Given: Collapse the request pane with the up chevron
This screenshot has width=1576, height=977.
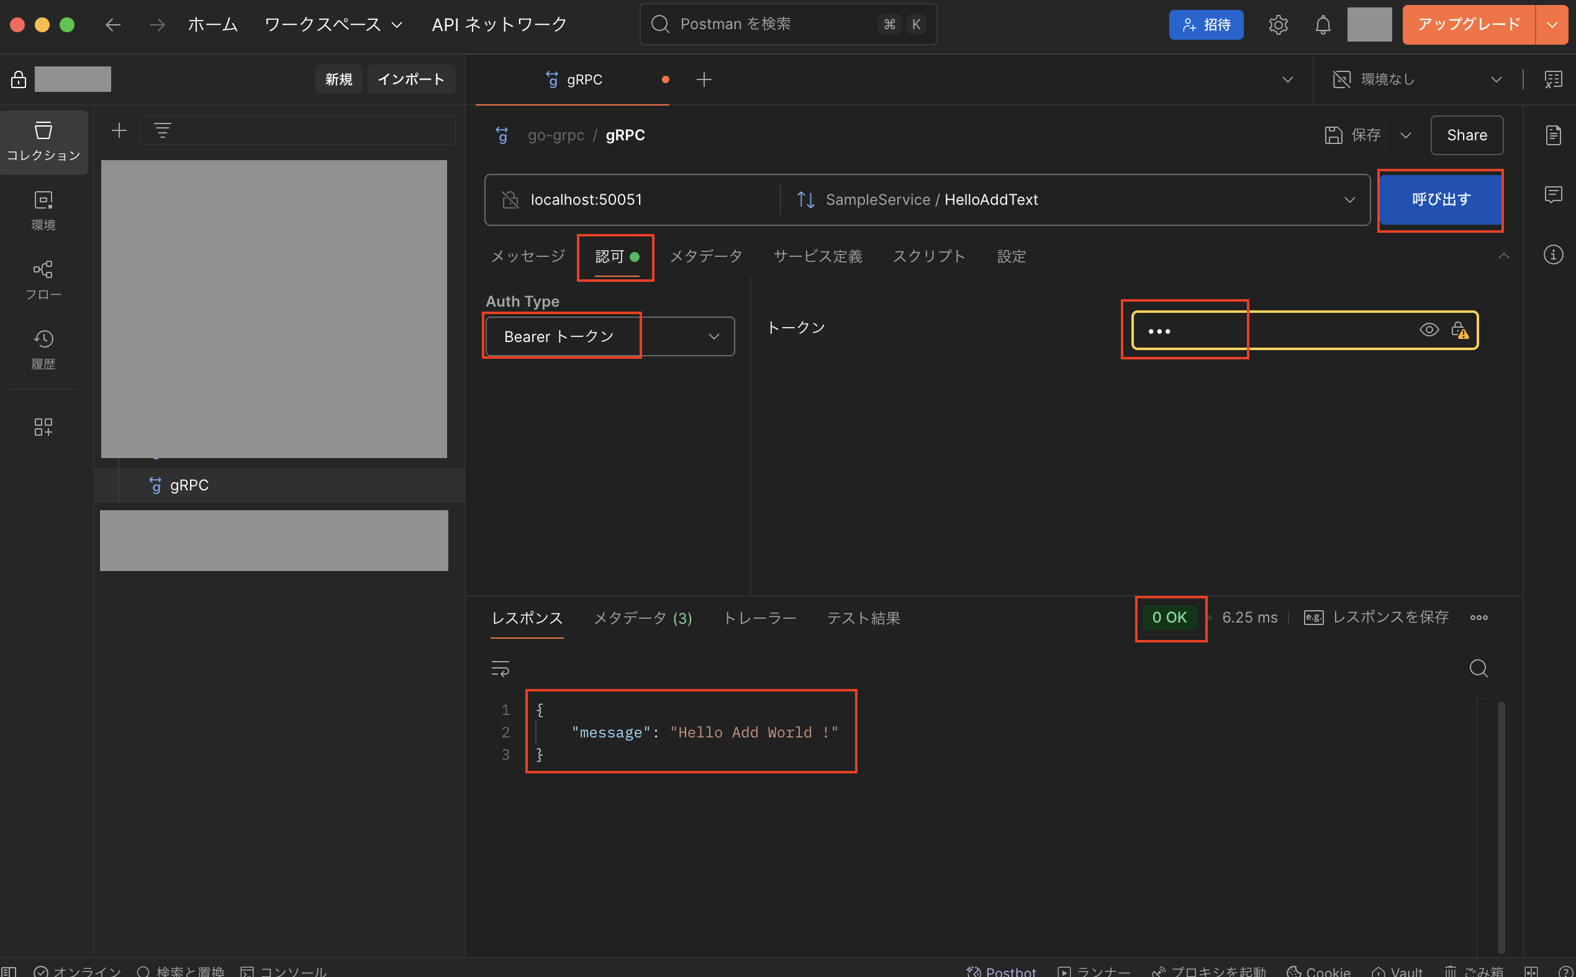Looking at the screenshot, I should click(1503, 256).
